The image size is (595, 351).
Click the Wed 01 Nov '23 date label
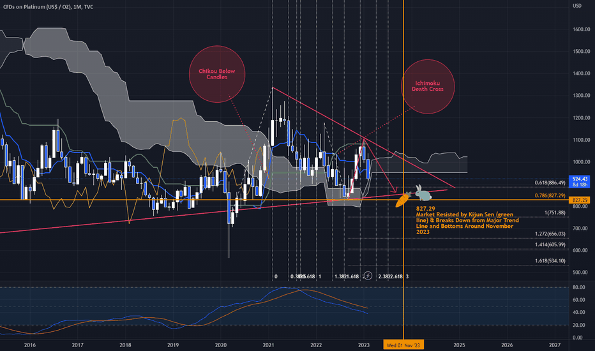click(403, 345)
